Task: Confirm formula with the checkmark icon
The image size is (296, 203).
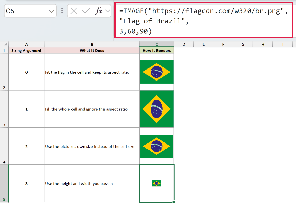Action: tap(86, 11)
